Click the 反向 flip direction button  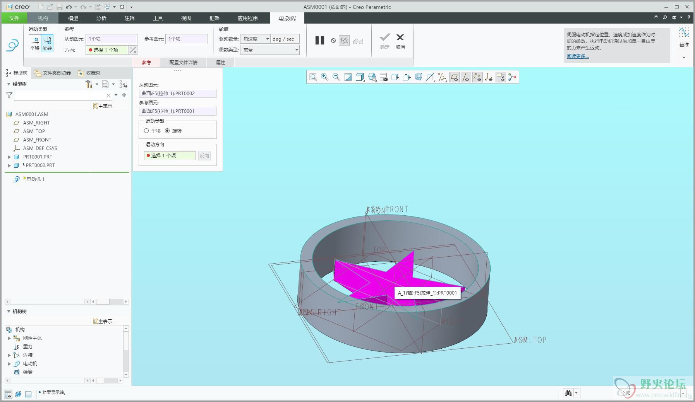coord(204,155)
